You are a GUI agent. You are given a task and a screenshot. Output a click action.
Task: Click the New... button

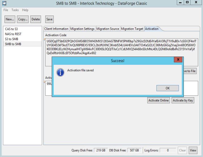point(10,19)
